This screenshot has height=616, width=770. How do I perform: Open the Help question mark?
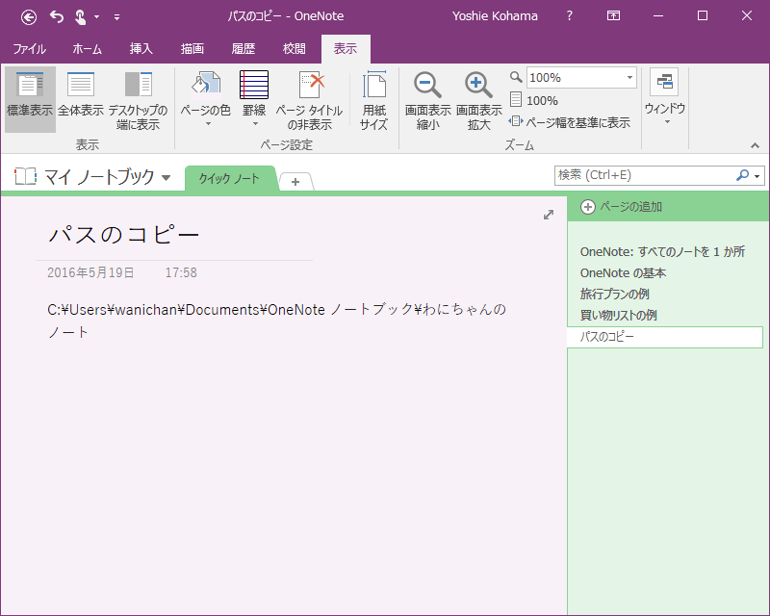[569, 15]
